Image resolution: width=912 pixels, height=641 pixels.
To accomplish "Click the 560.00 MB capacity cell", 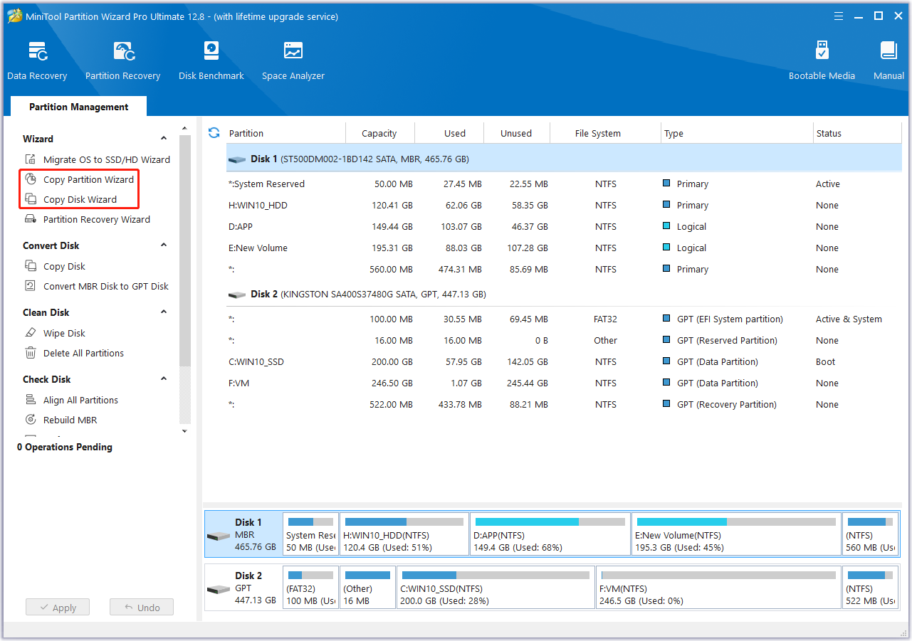I will tap(392, 269).
